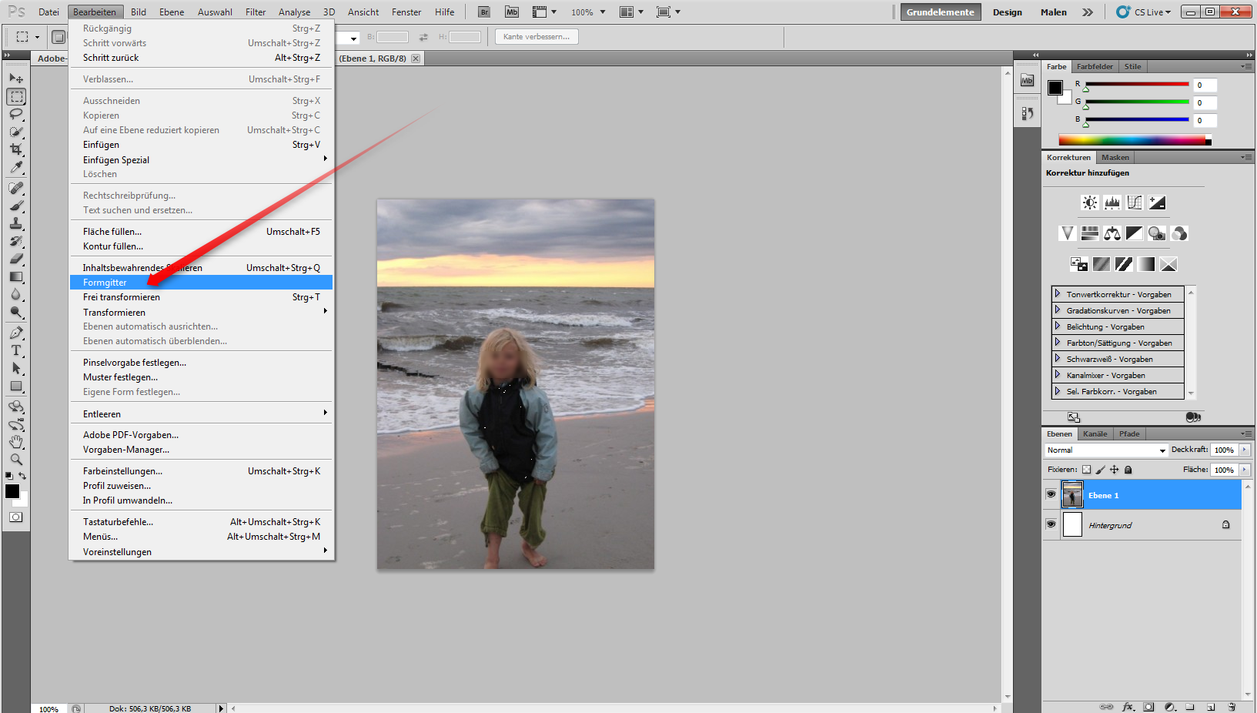The image size is (1257, 713).
Task: Choose the Eyedropper tool
Action: [16, 169]
